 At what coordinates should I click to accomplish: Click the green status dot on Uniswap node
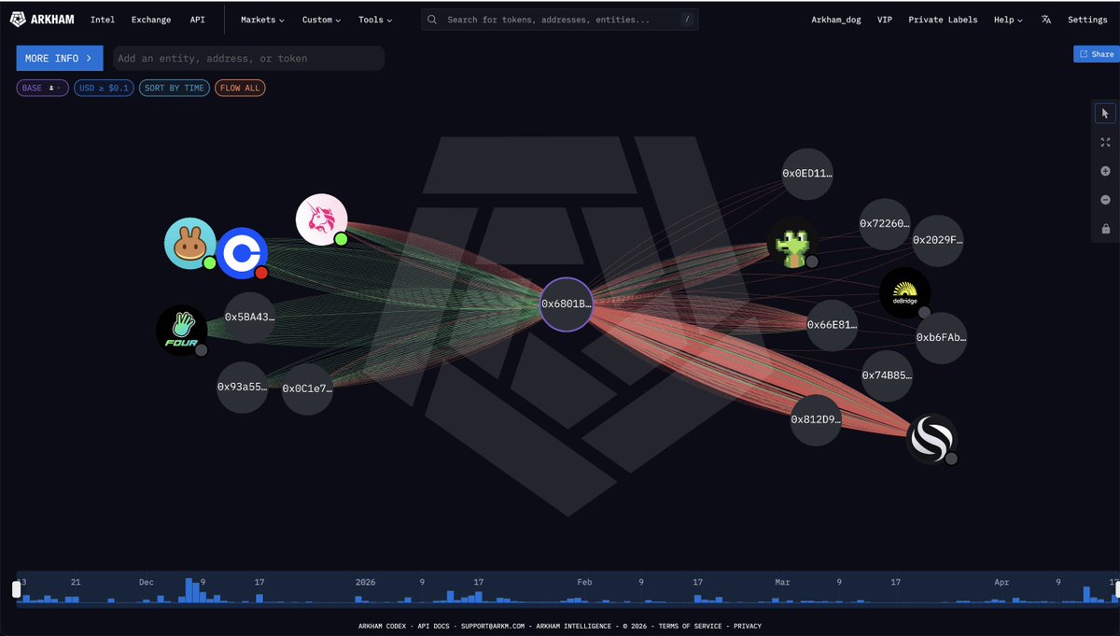pyautogui.click(x=341, y=239)
